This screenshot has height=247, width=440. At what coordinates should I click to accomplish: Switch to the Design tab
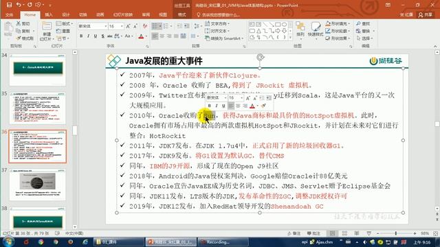coord(66,14)
